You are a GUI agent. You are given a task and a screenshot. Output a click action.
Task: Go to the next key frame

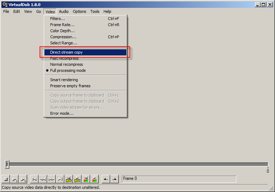(77, 179)
